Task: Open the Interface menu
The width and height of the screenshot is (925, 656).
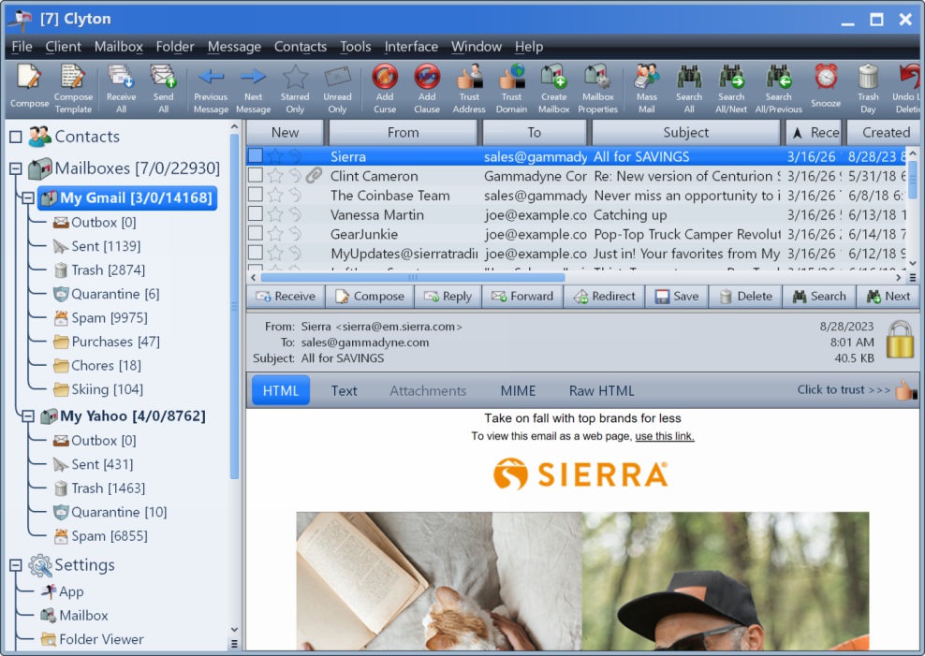Action: tap(411, 47)
